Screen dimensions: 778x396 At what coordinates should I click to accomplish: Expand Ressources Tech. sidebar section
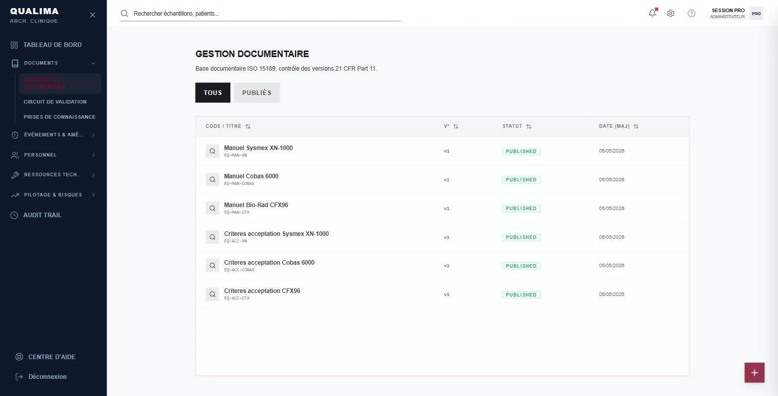click(x=53, y=175)
